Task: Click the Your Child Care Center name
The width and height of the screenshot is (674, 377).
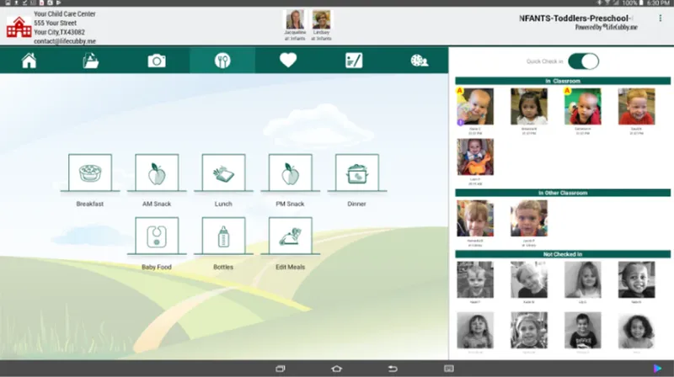Action: coord(65,13)
